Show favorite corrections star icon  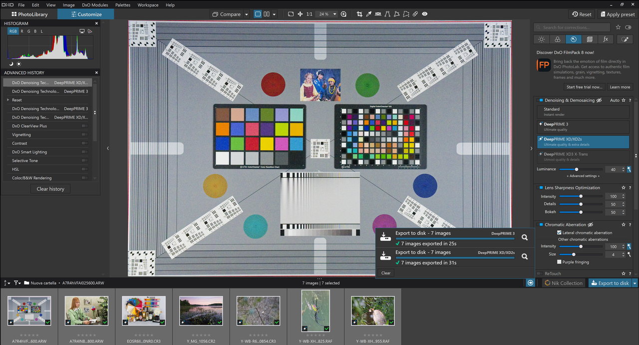pyautogui.click(x=618, y=27)
